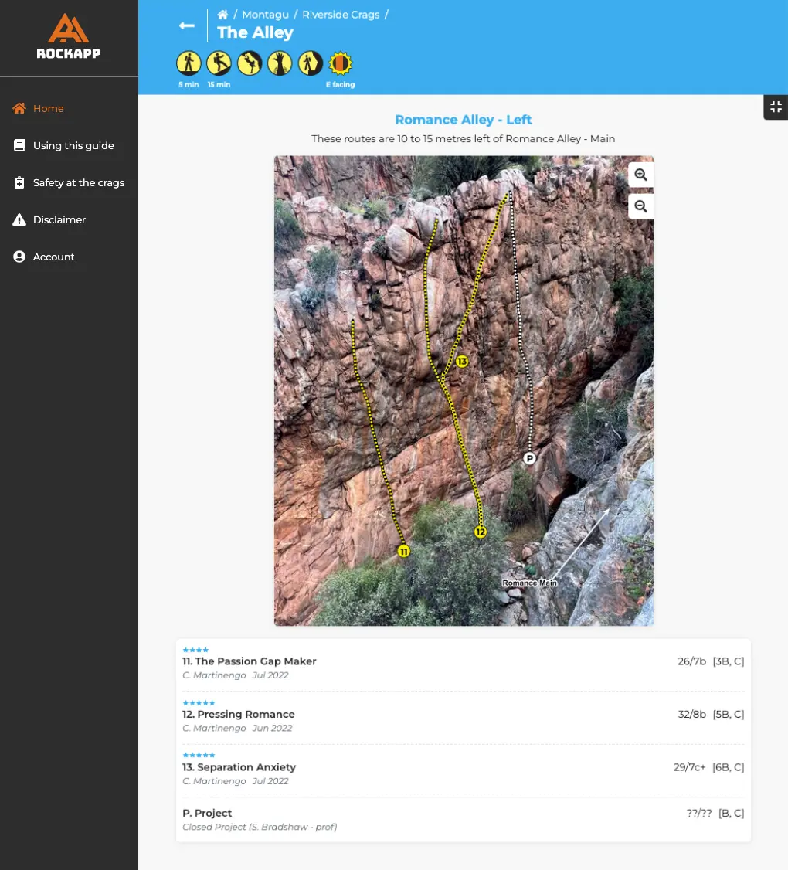This screenshot has height=870, width=788.
Task: Click the overhanging climb icon
Action: click(250, 63)
